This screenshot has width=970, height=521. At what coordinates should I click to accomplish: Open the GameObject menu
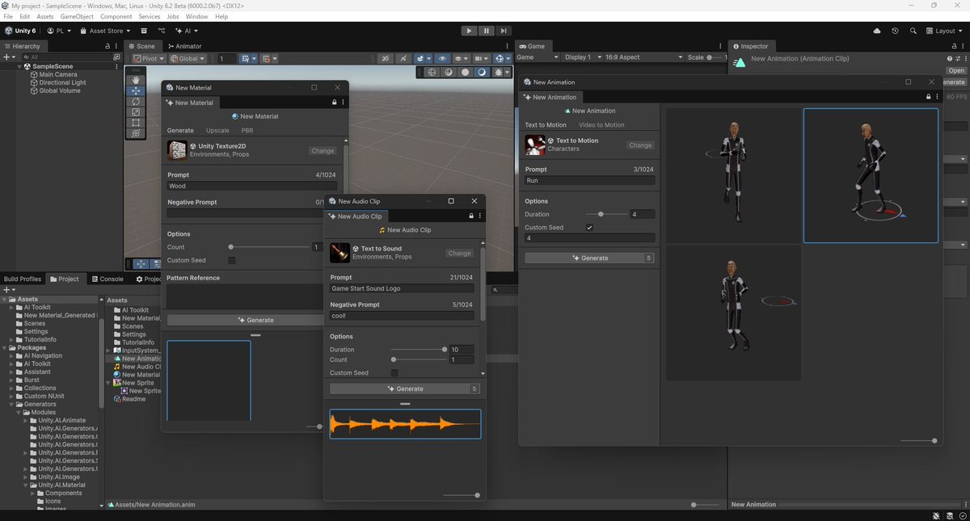point(78,15)
